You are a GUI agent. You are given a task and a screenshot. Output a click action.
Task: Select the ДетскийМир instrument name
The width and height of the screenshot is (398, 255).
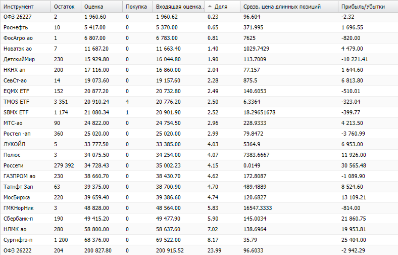pos(19,60)
